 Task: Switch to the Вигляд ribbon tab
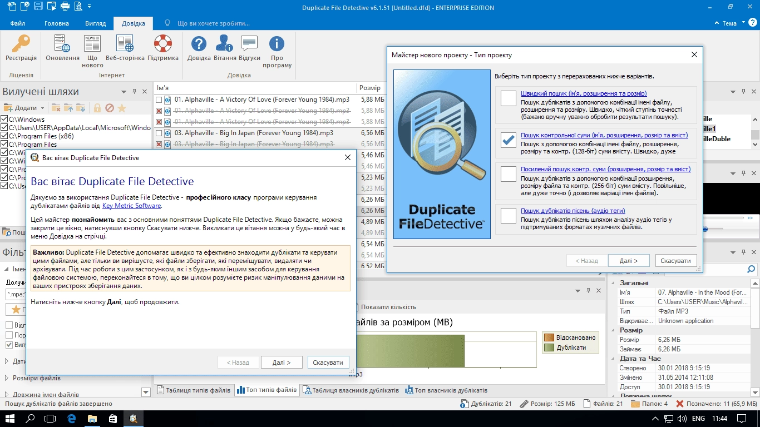coord(95,23)
